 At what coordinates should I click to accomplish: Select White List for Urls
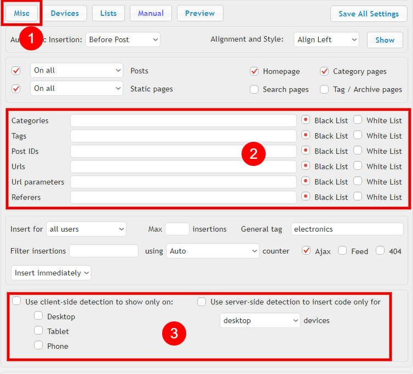pyautogui.click(x=358, y=166)
